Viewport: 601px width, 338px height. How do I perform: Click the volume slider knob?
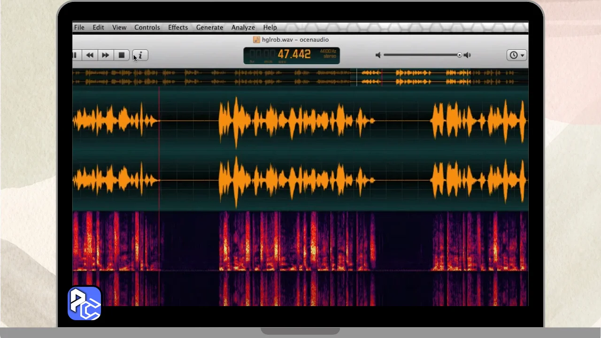pyautogui.click(x=459, y=55)
